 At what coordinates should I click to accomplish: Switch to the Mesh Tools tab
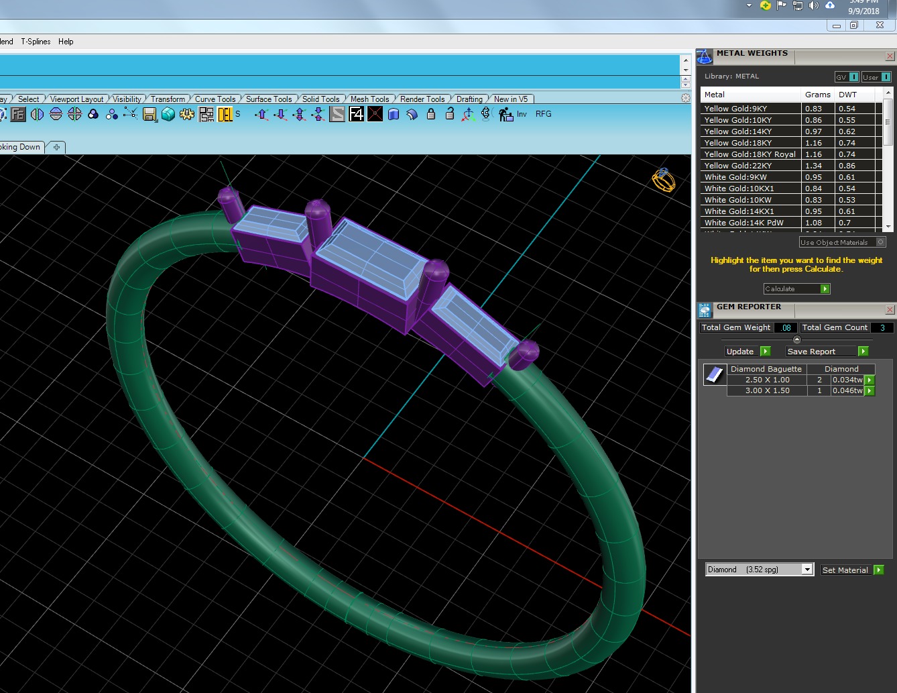tap(369, 99)
